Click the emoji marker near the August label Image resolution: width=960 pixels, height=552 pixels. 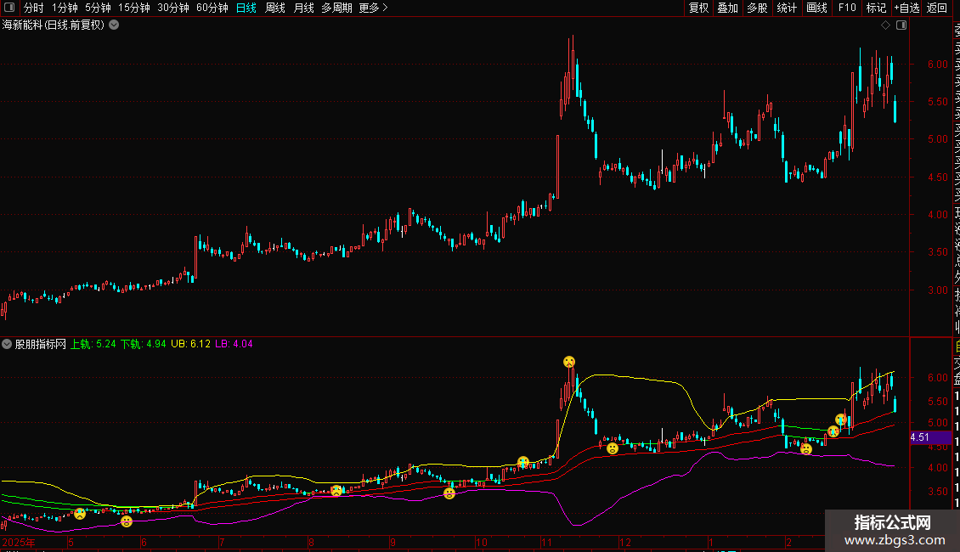click(x=336, y=490)
